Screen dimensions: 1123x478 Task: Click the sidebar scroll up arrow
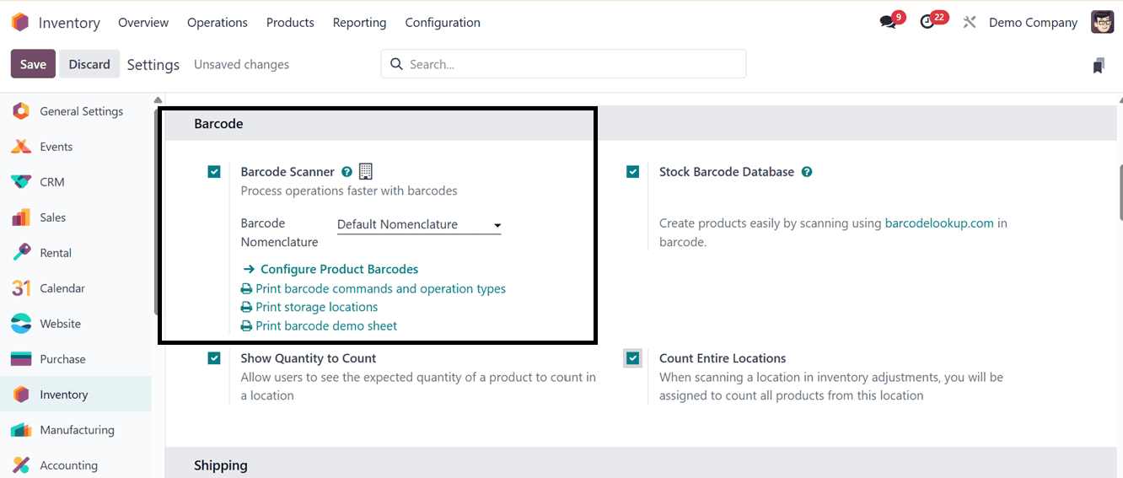pyautogui.click(x=158, y=100)
